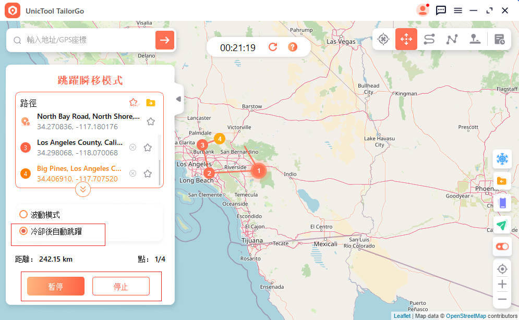519x320 pixels.
Task: Click the route list scrollbar
Action: coord(160,173)
